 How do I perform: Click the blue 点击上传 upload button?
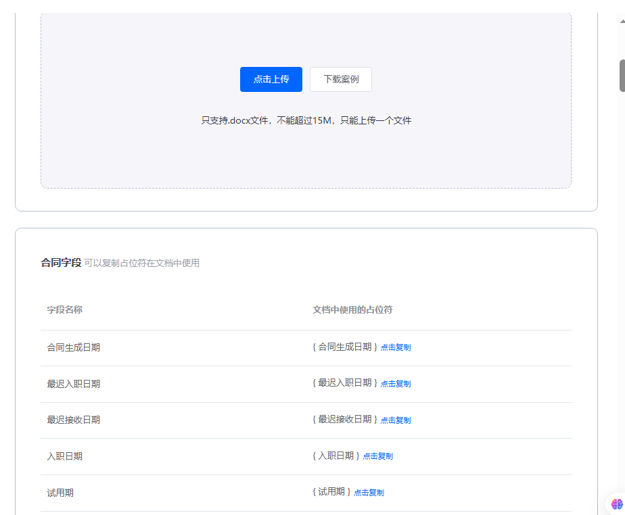[271, 79]
